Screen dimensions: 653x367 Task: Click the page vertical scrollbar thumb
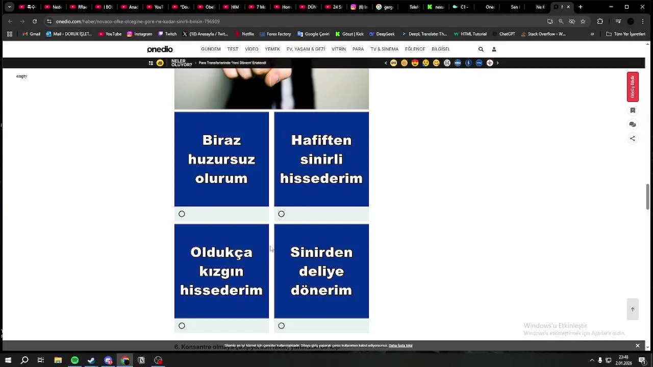(648, 196)
